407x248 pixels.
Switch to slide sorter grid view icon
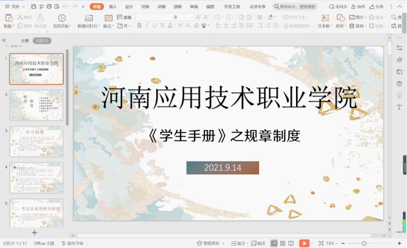pyautogui.click(x=282, y=243)
